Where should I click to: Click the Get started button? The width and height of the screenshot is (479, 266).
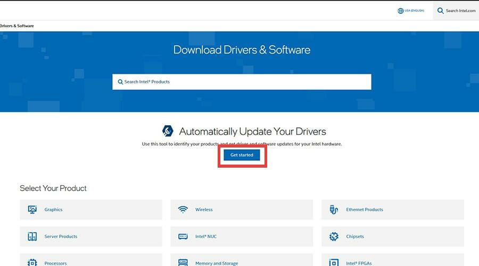pos(242,155)
